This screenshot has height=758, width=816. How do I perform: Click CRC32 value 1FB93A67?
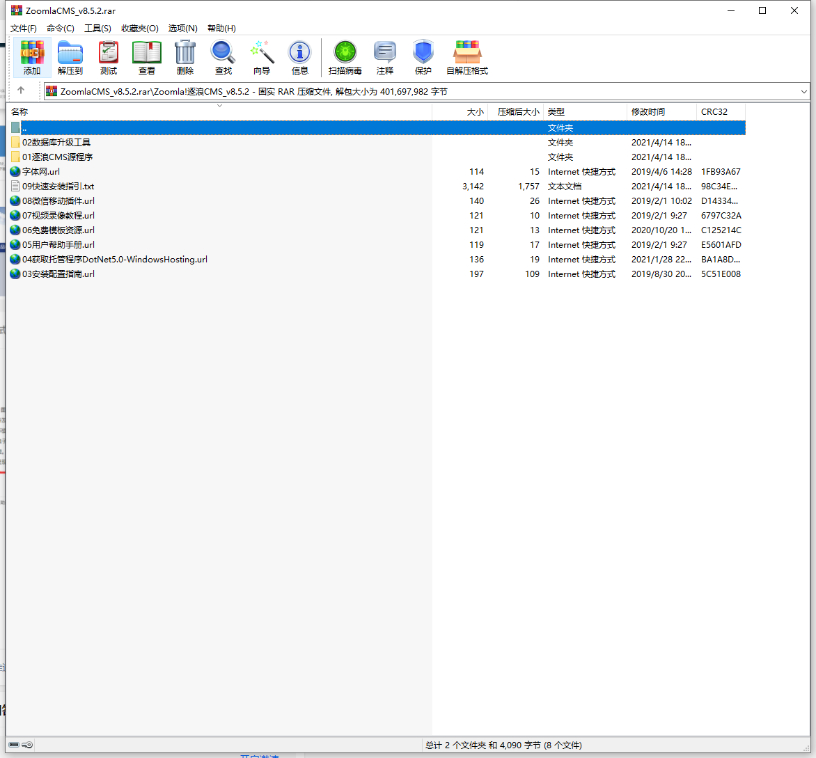point(721,172)
